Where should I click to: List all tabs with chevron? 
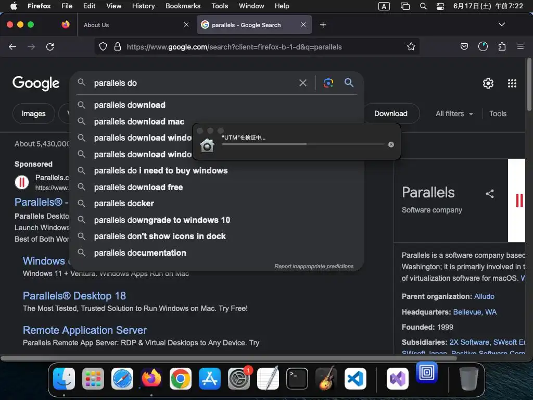click(x=501, y=24)
